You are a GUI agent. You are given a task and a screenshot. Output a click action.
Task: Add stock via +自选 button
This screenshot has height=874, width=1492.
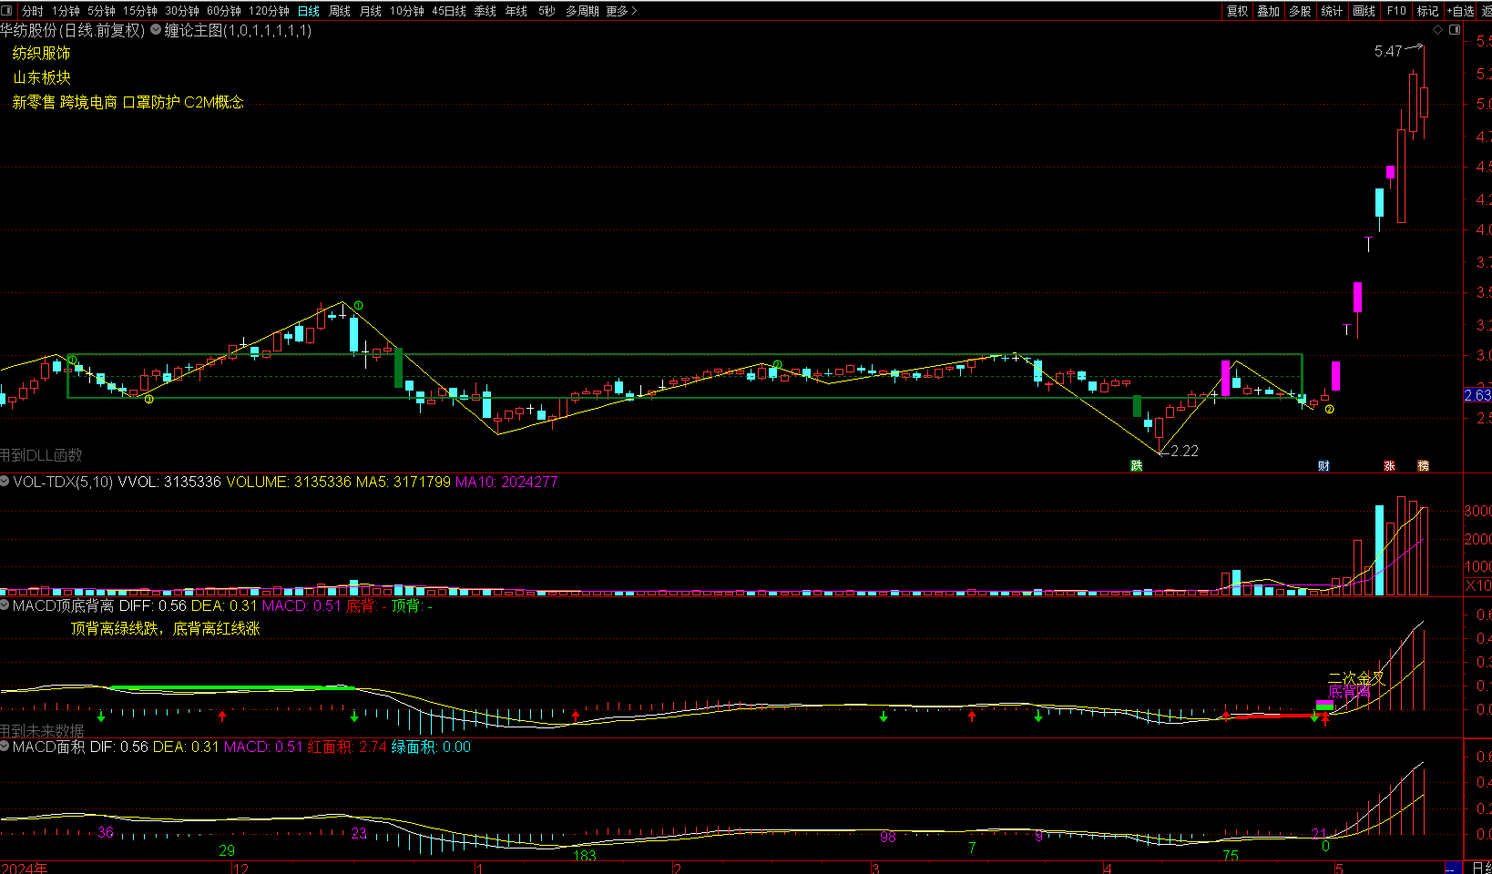[x=1460, y=11]
